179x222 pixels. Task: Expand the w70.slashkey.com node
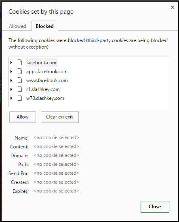coord(11,98)
